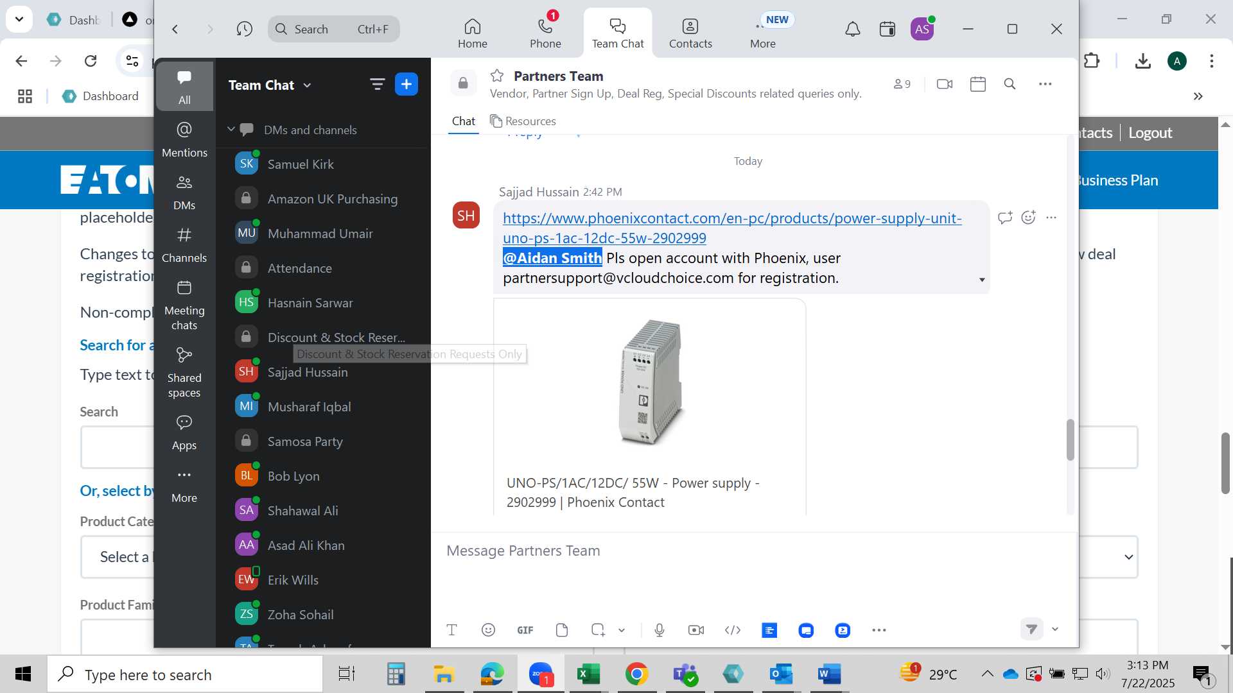Open the calendar icon in the top bar
This screenshot has width=1233, height=693.
(888, 29)
